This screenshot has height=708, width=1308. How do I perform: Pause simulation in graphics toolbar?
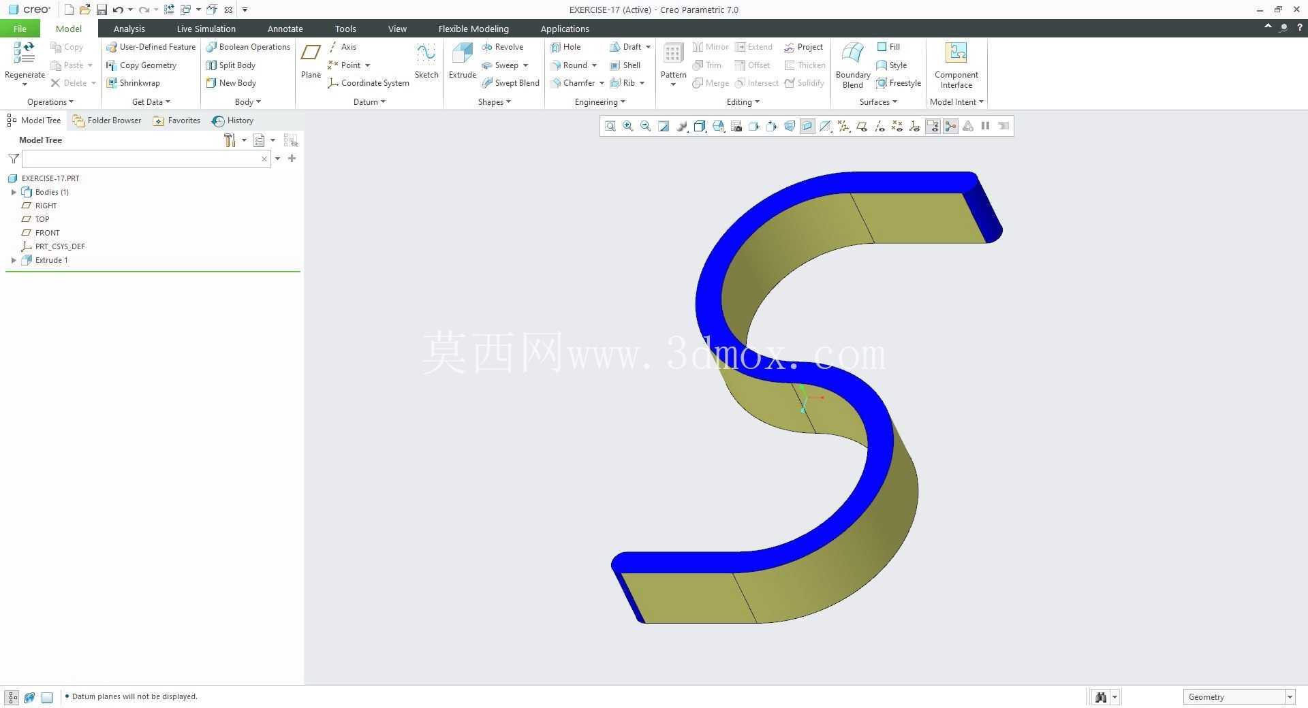(x=985, y=126)
